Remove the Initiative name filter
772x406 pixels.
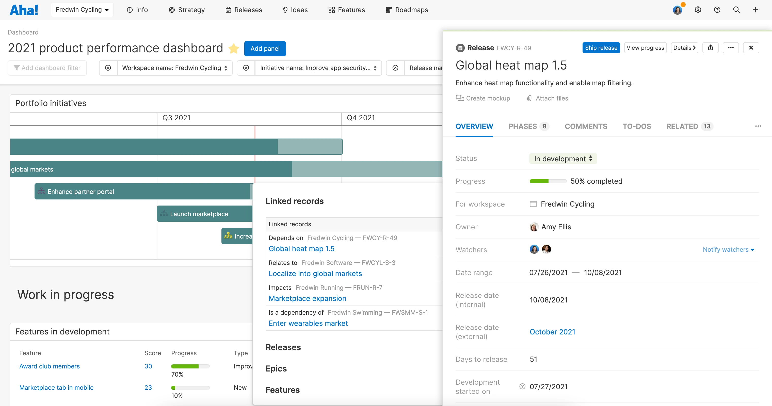pos(246,68)
